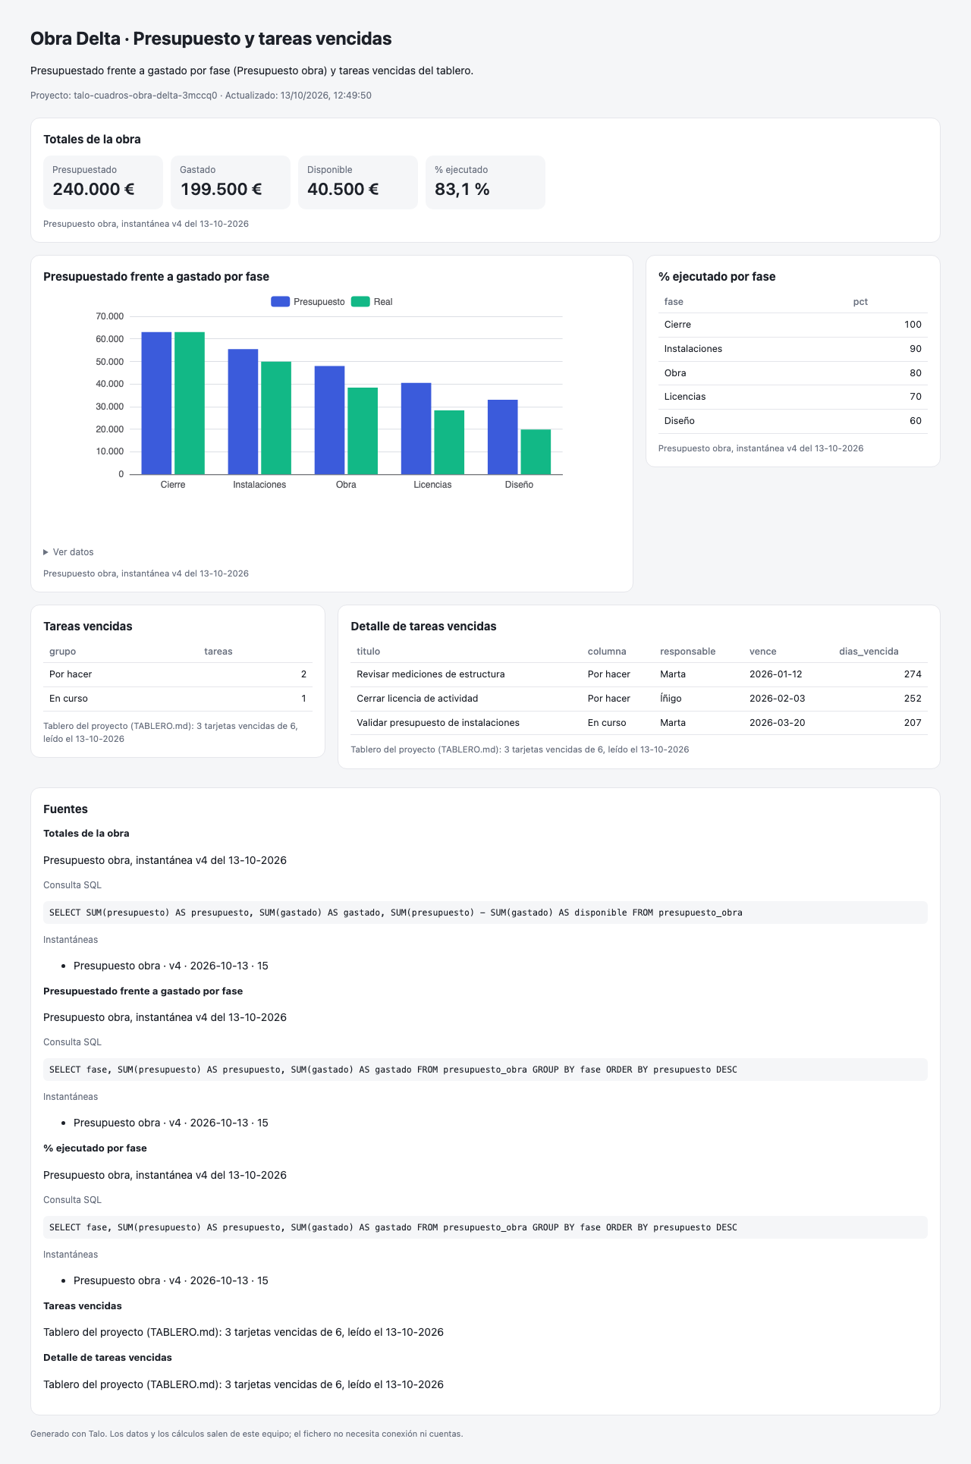Viewport: 971px width, 1464px height.
Task: Select the Obra row showing 80
Action: [x=793, y=373]
